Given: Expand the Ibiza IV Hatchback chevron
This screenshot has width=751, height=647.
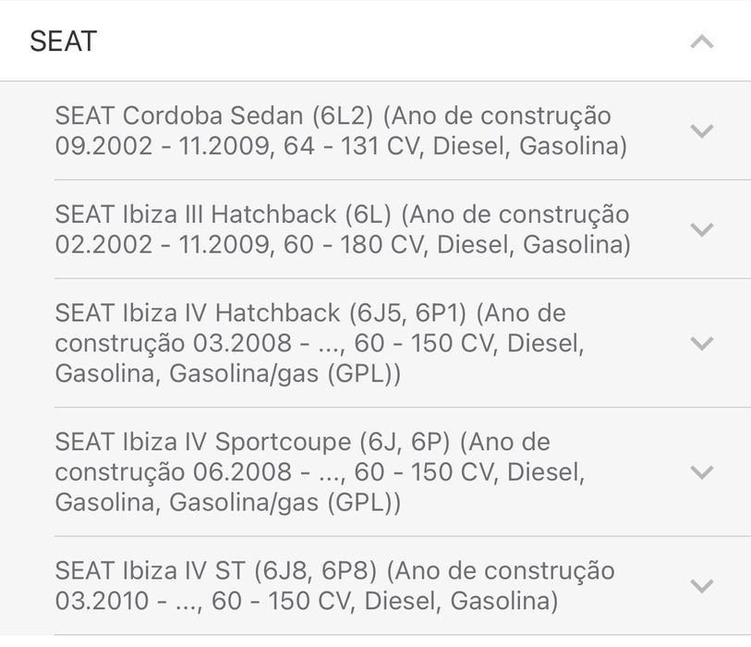Looking at the screenshot, I should [702, 343].
